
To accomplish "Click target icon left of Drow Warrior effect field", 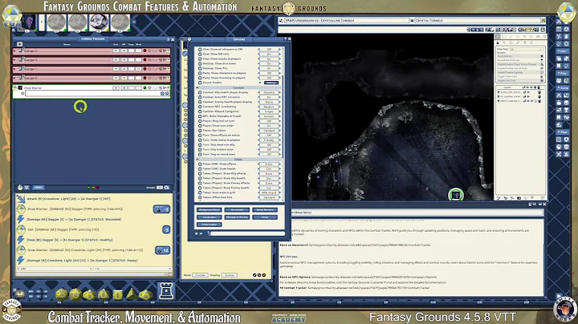I will coord(22,94).
